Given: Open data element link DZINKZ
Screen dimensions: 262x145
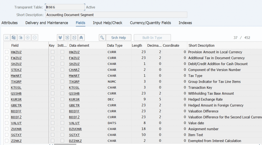Looking at the screenshot, I should (x=75, y=141).
